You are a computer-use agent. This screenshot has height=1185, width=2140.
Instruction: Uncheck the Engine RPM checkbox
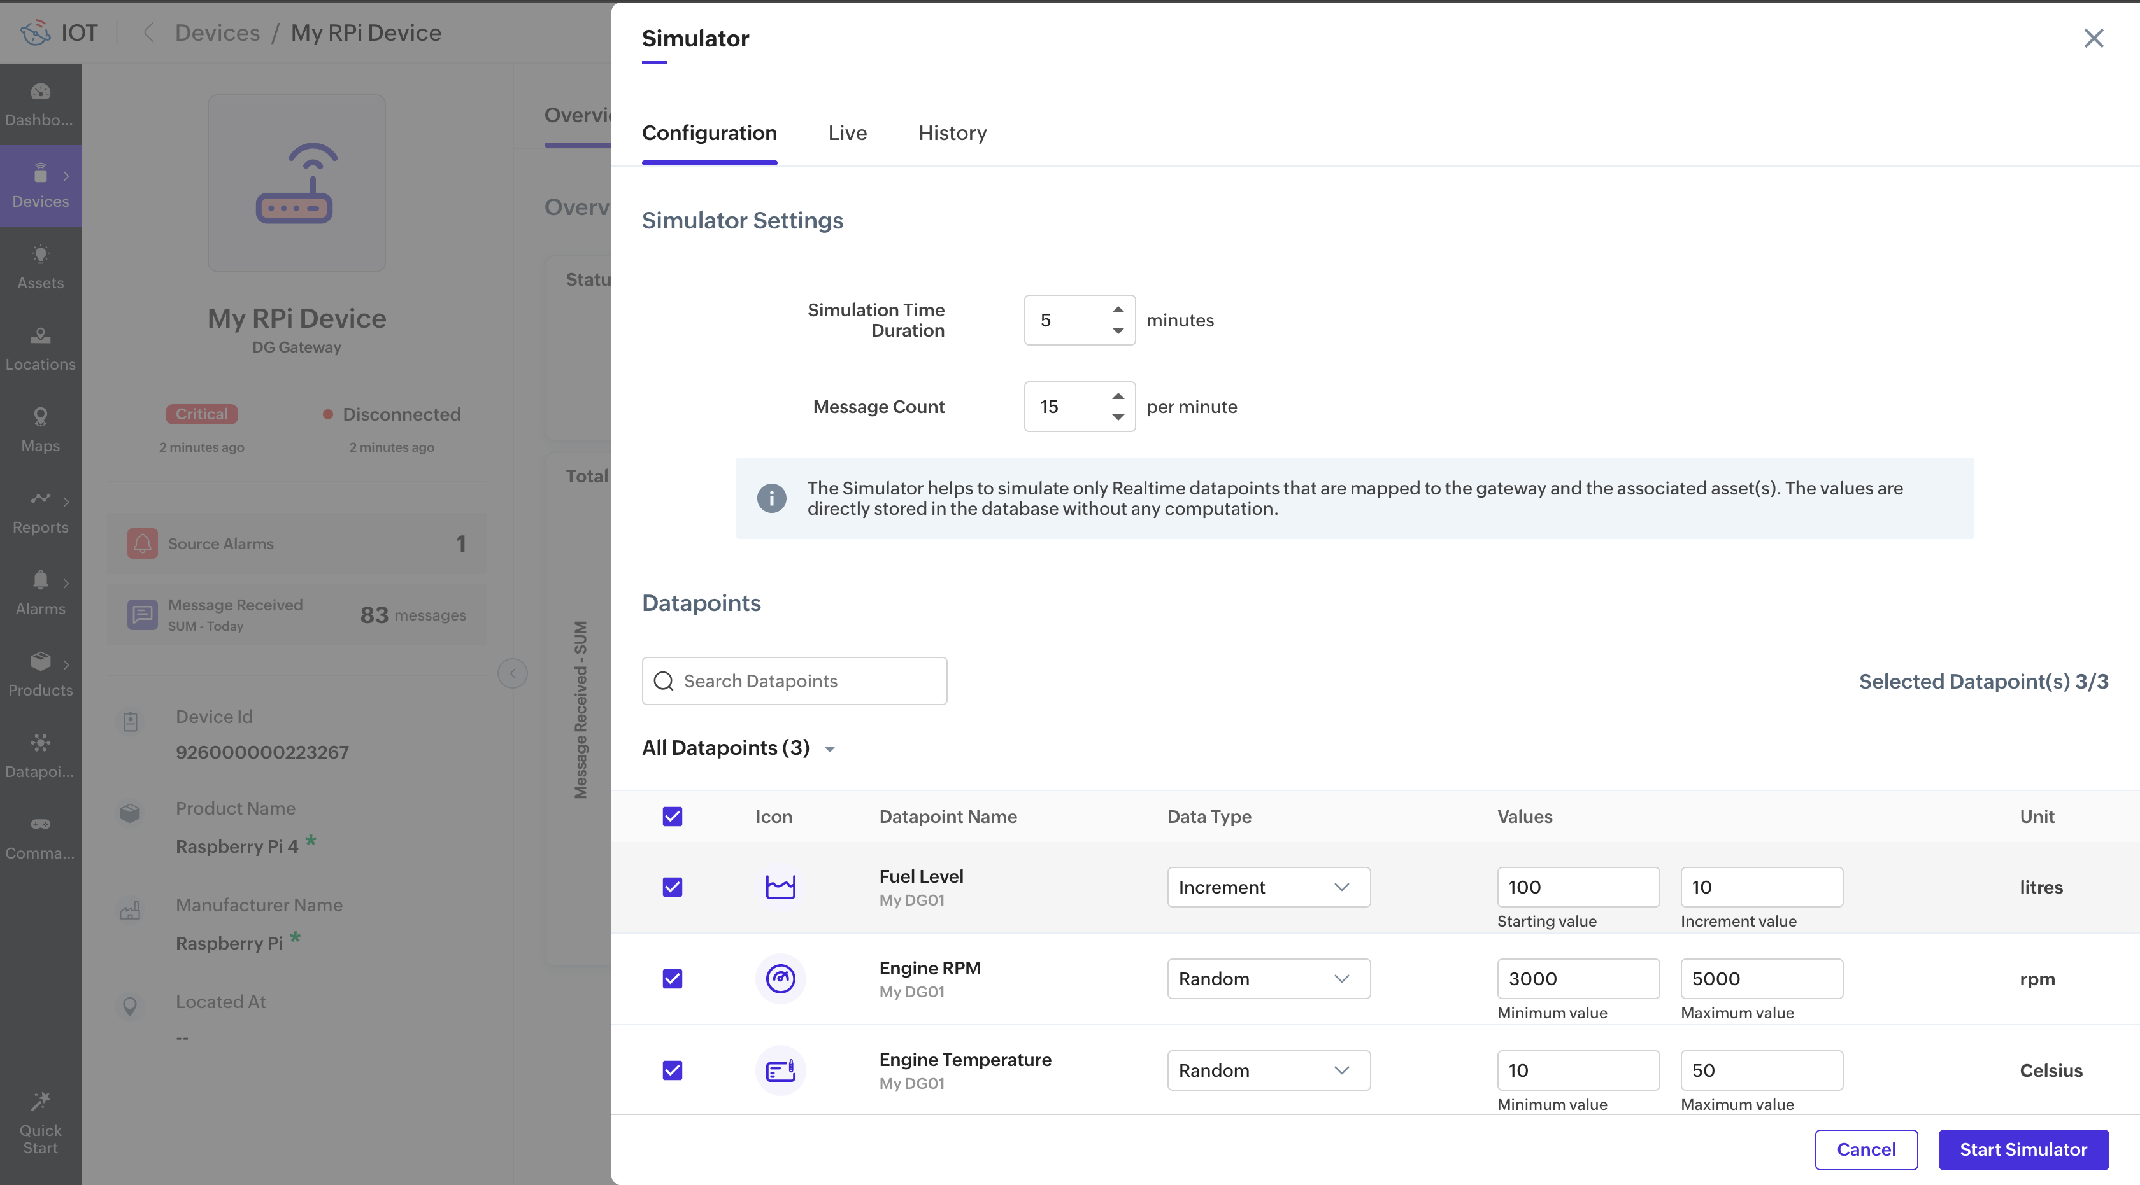672,979
